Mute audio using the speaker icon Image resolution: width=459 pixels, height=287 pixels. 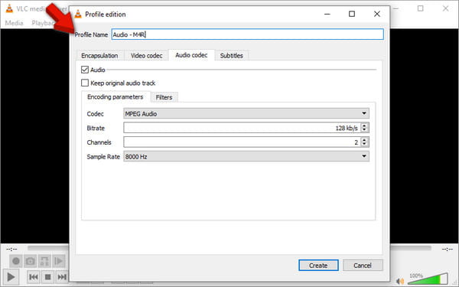pos(400,281)
